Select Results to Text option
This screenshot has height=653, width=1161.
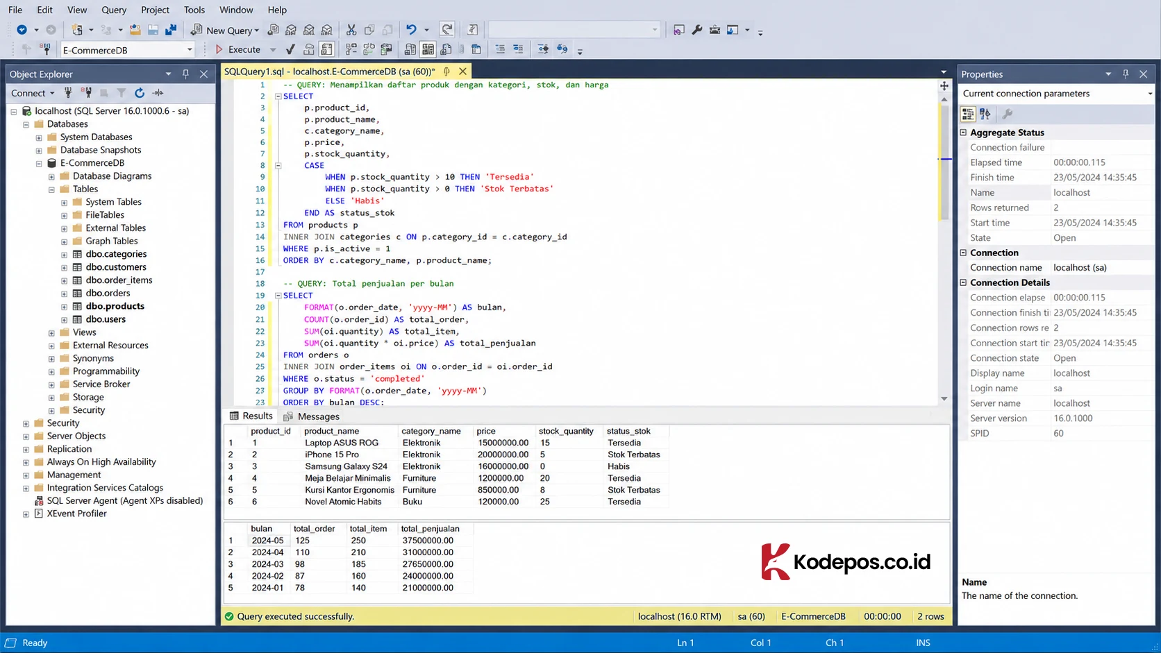410,49
